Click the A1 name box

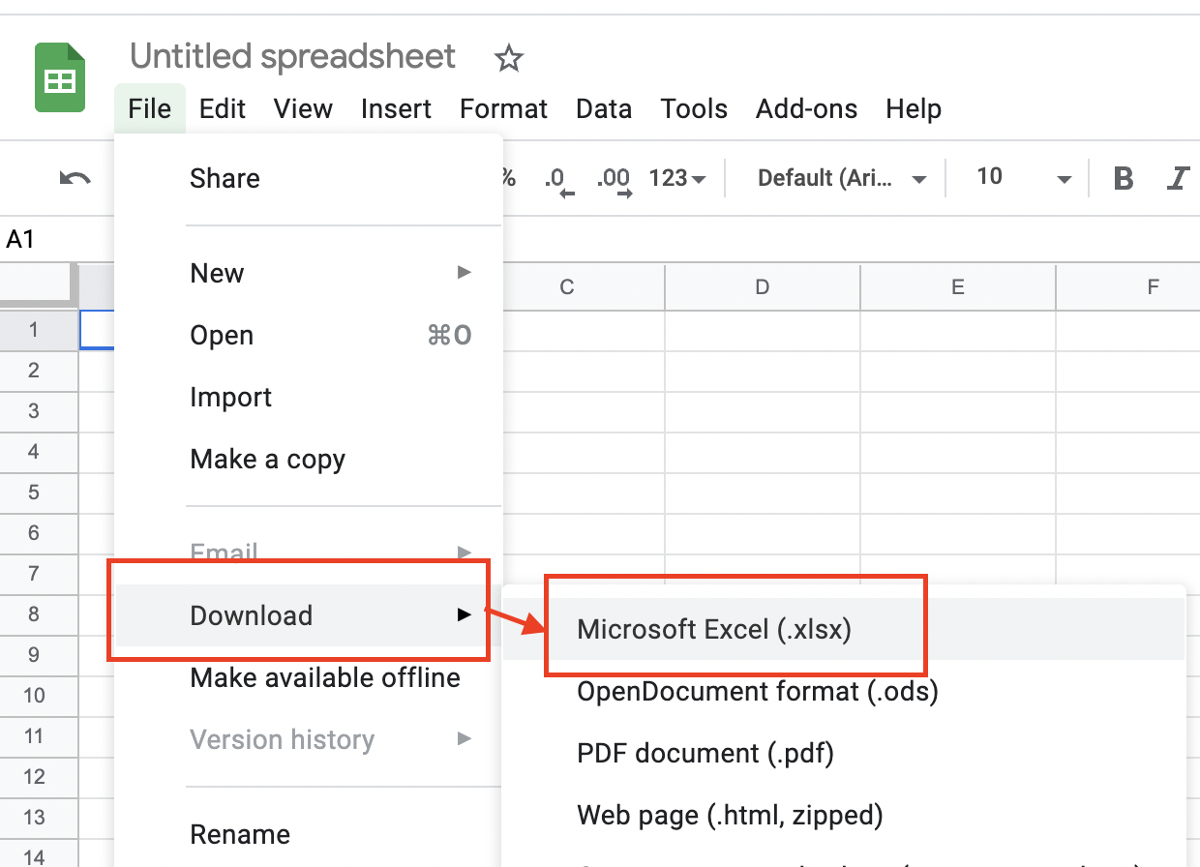(x=21, y=239)
